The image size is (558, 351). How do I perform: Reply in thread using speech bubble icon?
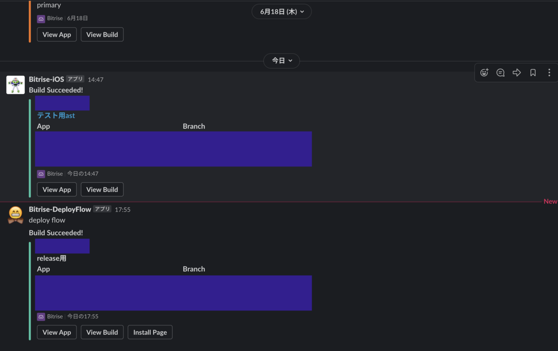tap(500, 73)
